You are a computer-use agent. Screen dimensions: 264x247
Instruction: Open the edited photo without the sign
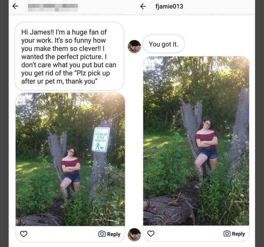(x=196, y=141)
